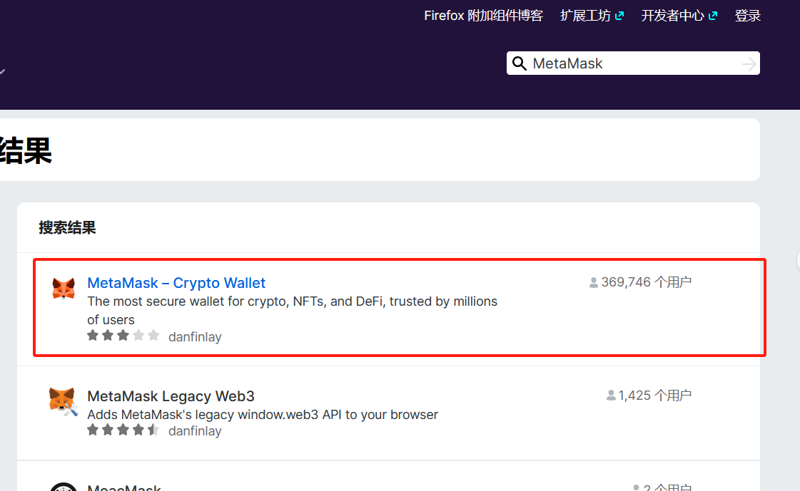Click description 'Adds MetaMask's legacy window.web3 API'

click(x=262, y=415)
